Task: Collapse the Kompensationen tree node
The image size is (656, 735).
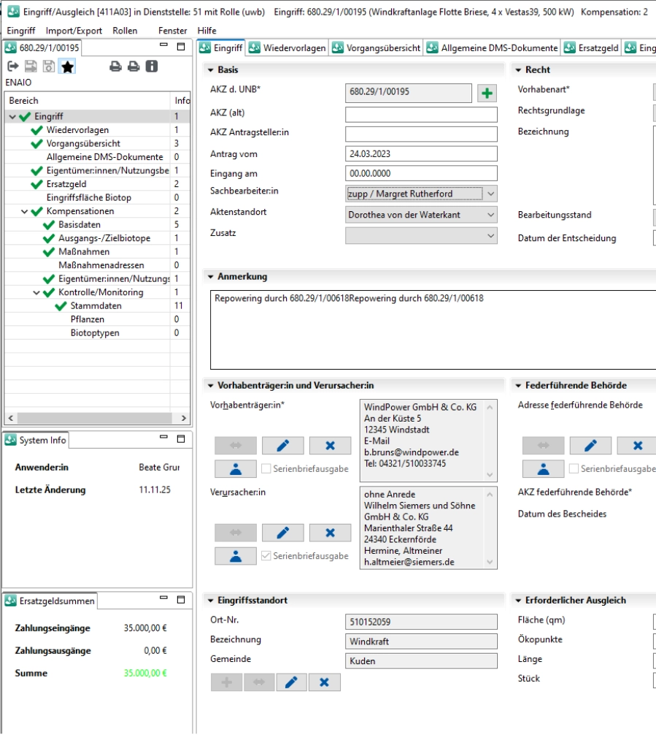Action: coord(25,211)
